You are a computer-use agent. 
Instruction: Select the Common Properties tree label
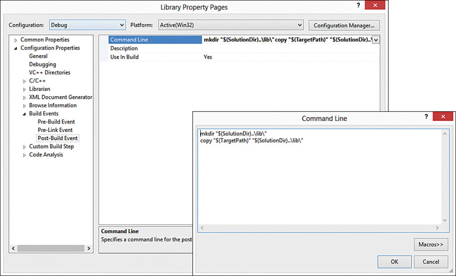[x=45, y=40]
